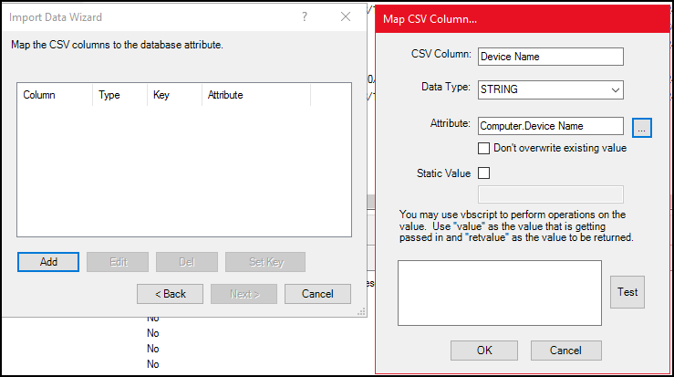Toggle the Static Value checkbox
Viewport: 674px width, 377px height.
pos(484,172)
